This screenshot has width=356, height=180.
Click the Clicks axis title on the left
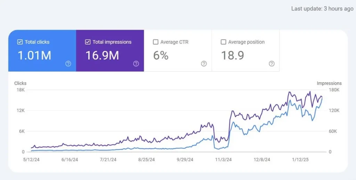click(x=20, y=83)
